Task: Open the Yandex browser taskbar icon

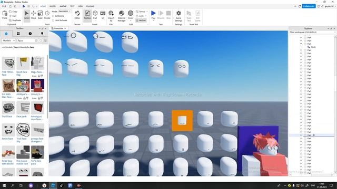Action: (x=44, y=185)
